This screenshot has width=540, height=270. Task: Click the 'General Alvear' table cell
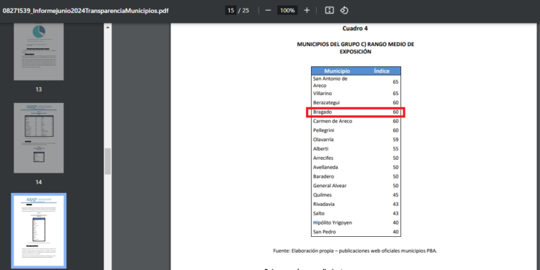coord(330,186)
